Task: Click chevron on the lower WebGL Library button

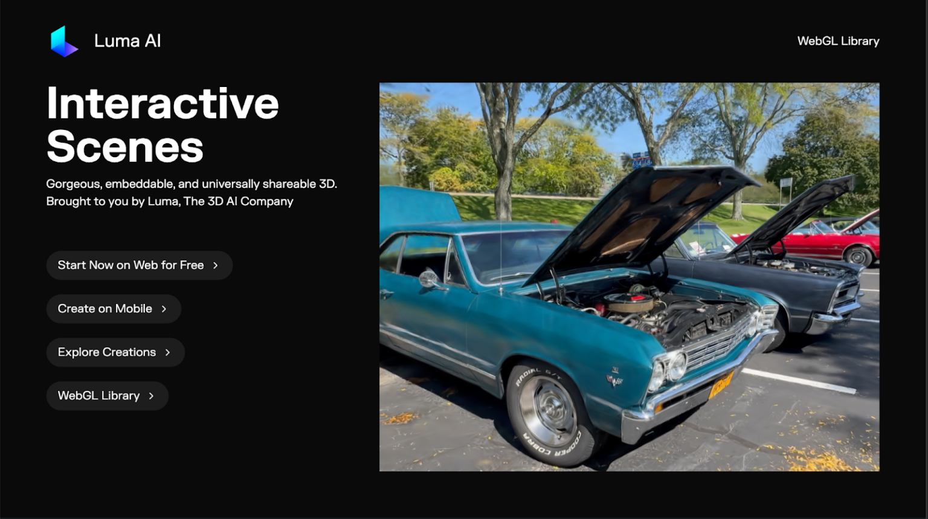Action: (151, 396)
